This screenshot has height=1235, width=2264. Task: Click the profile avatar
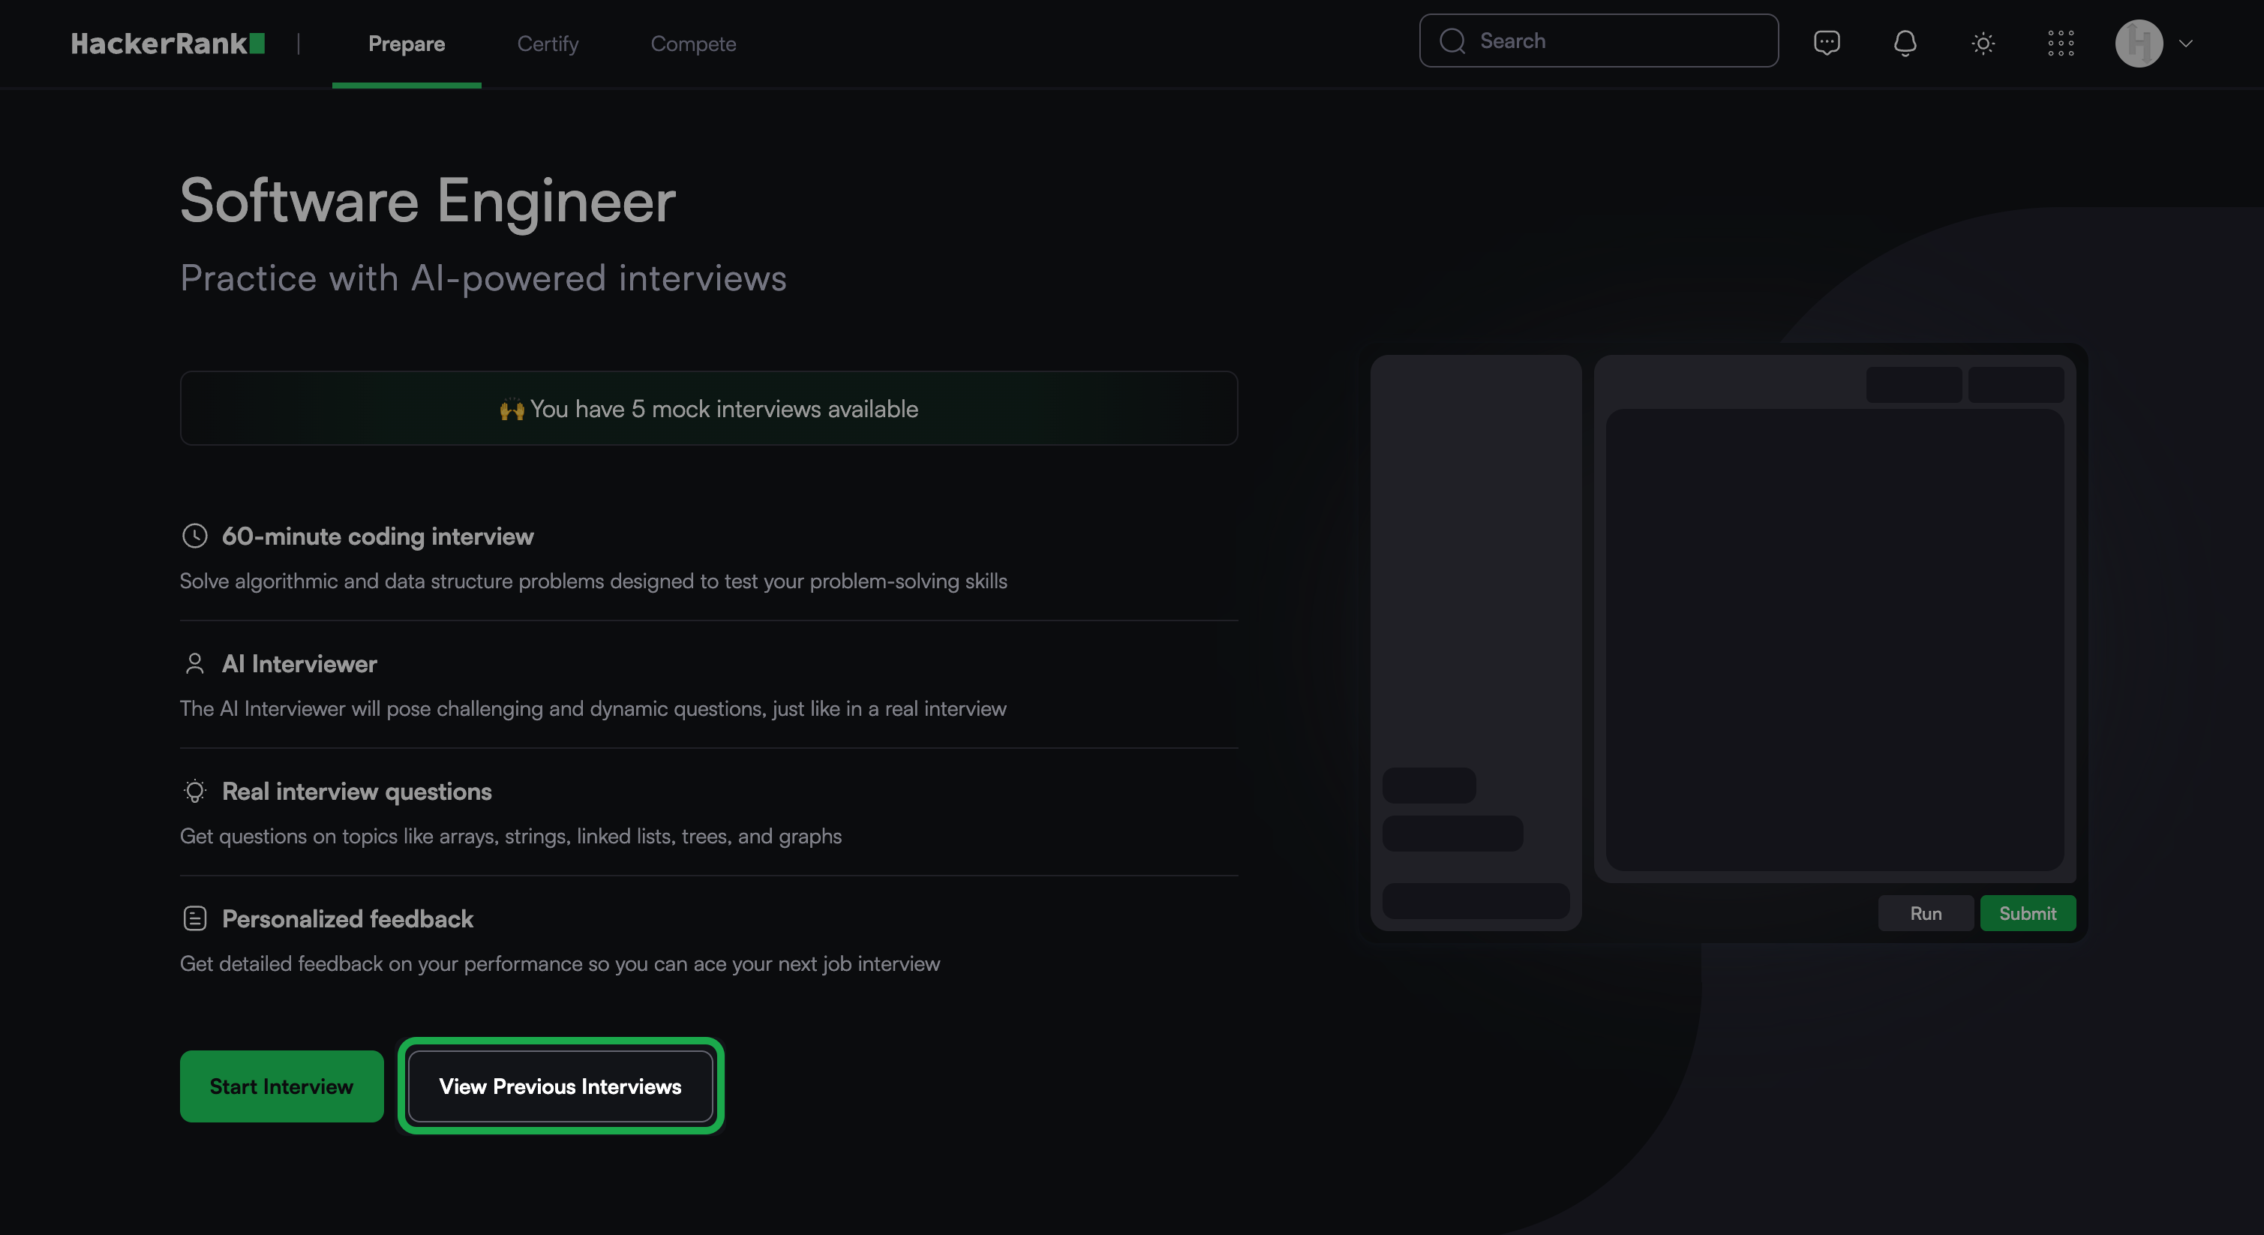tap(2138, 43)
